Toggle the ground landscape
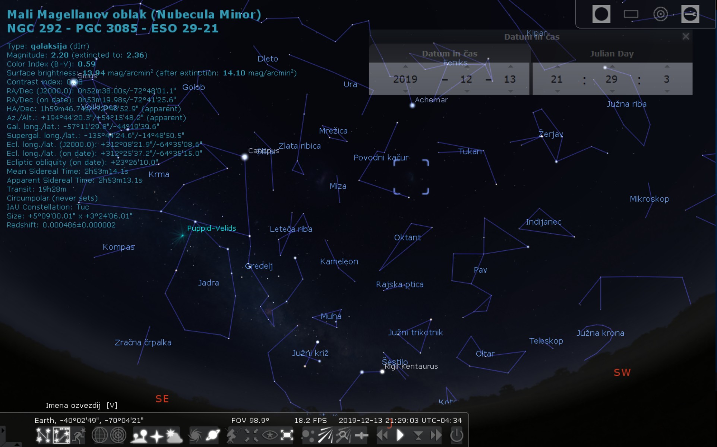Image resolution: width=717 pixels, height=447 pixels. (139, 435)
